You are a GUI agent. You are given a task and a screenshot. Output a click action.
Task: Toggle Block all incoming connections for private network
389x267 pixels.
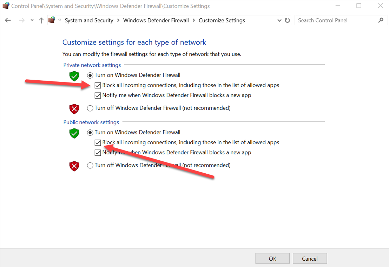click(x=98, y=85)
